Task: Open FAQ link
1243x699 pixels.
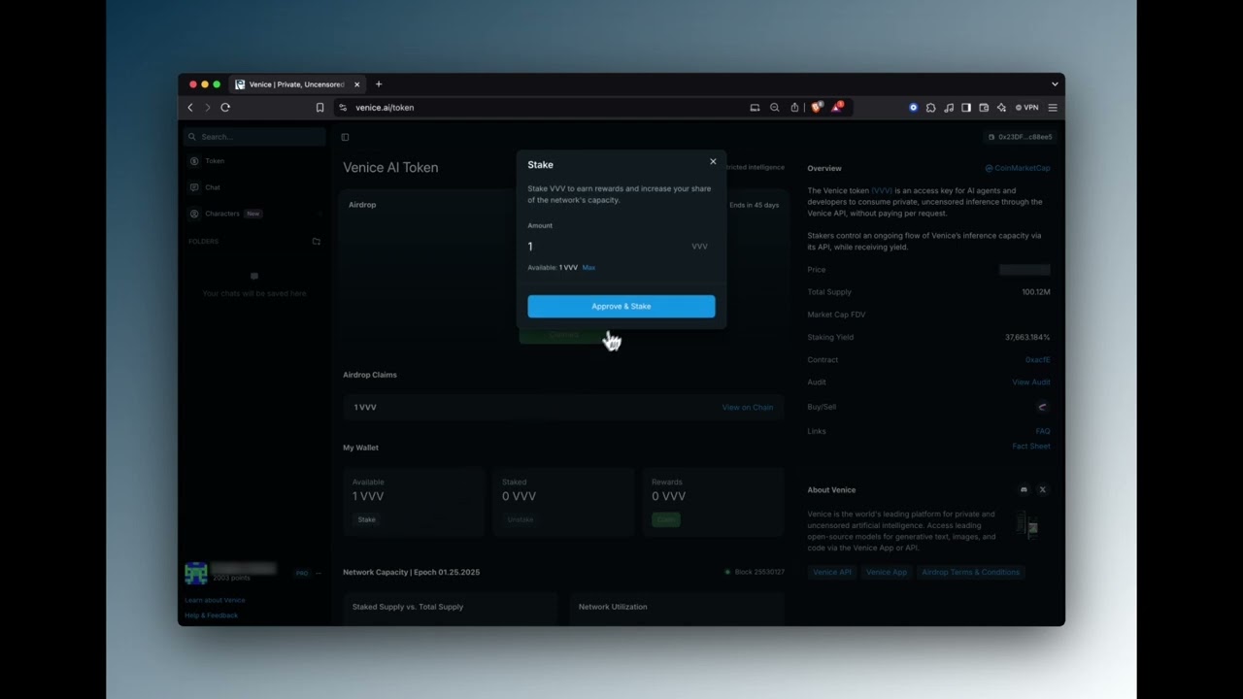Action: click(x=1043, y=431)
